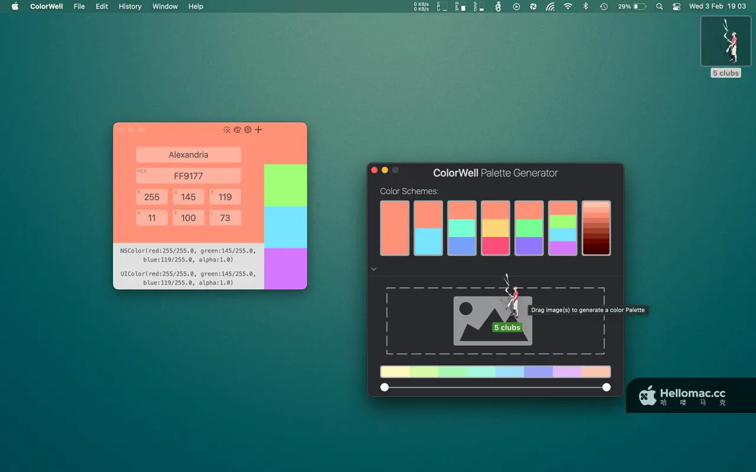This screenshot has width=756, height=472.
Task: Open the Window menu
Action: (165, 6)
